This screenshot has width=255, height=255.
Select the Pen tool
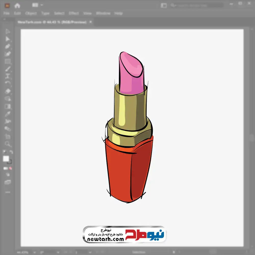pos(8,46)
